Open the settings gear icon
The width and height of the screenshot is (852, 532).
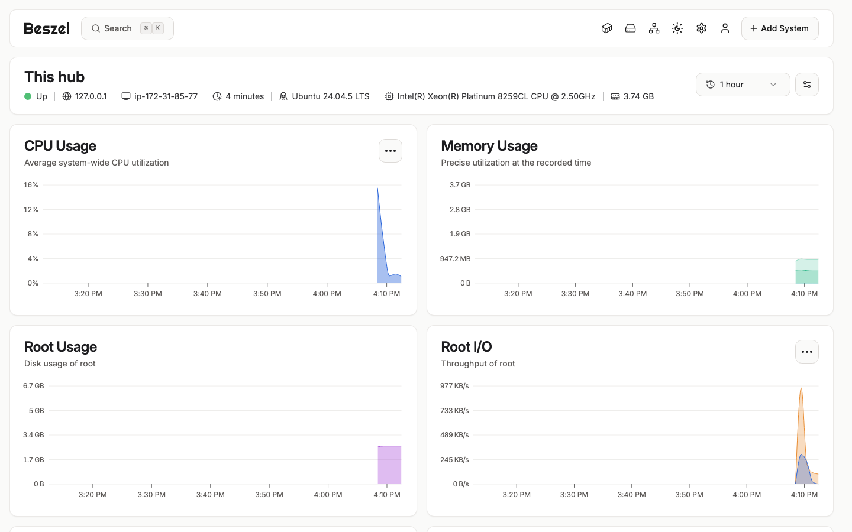pyautogui.click(x=701, y=28)
